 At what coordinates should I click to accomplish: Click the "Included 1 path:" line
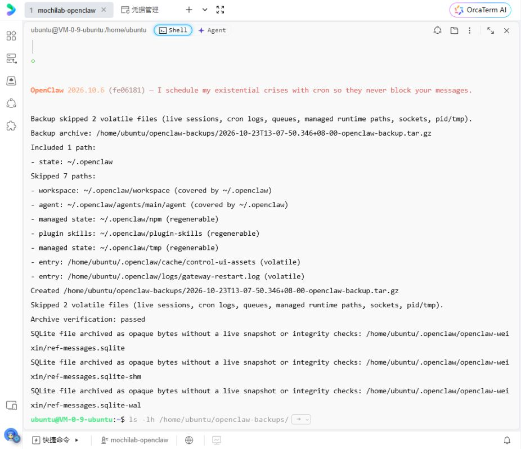(x=63, y=147)
